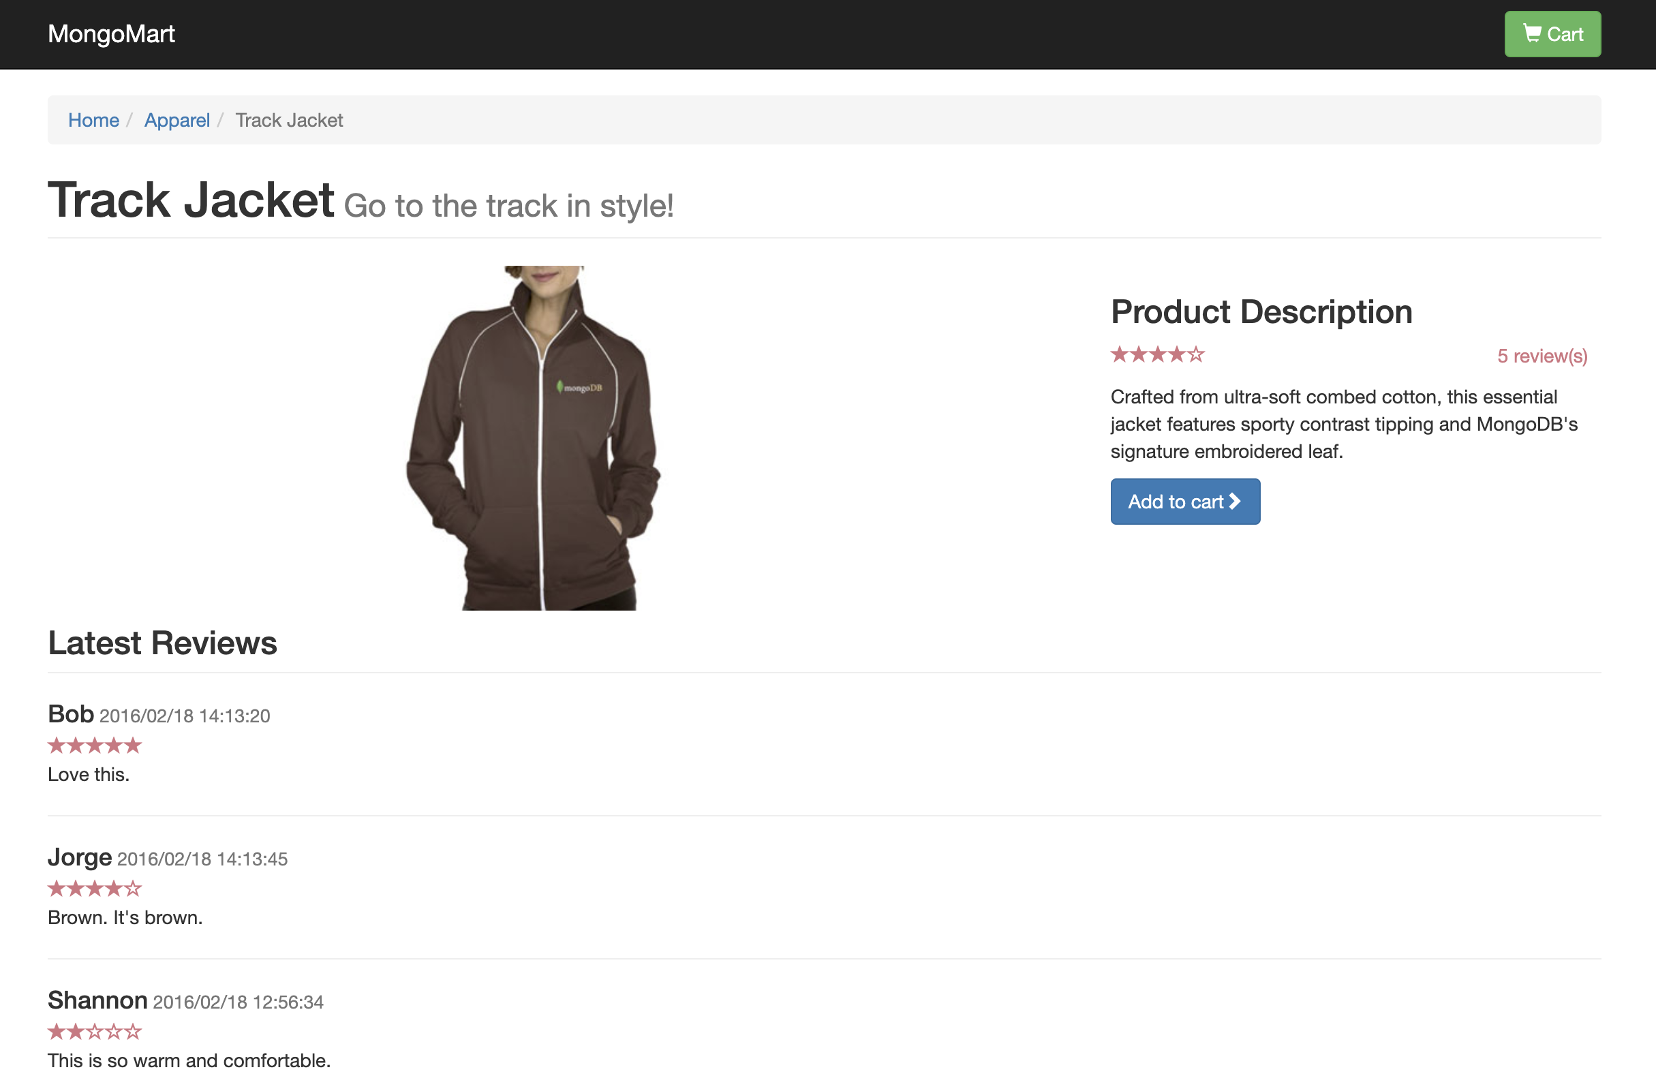Screen dimensions: 1656x1089
Task: Click the chevron arrow on Add to cart
Action: coord(1233,501)
